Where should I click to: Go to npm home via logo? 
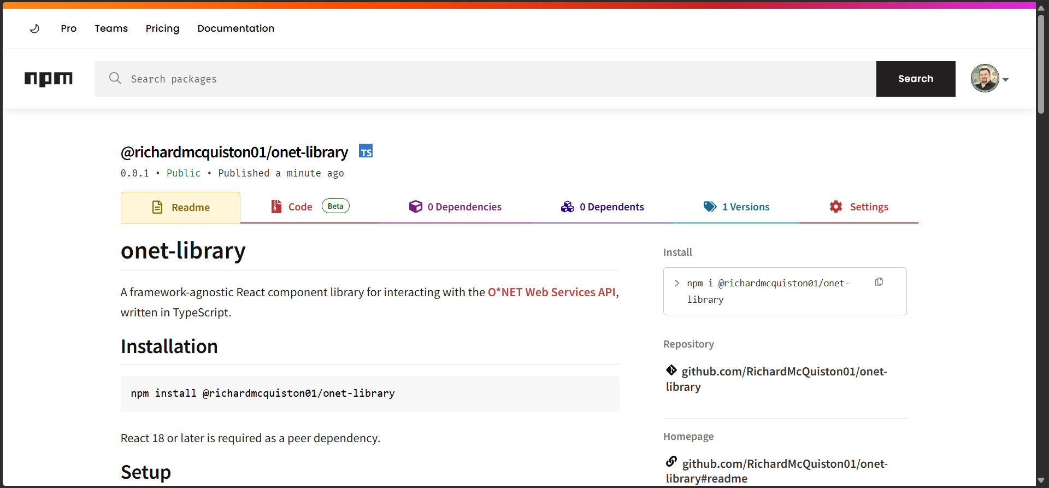48,79
